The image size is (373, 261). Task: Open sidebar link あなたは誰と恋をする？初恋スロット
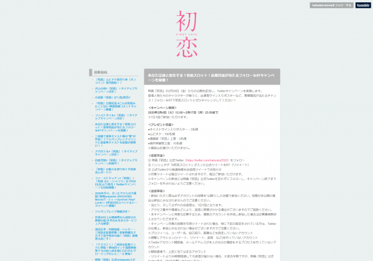coord(115,126)
